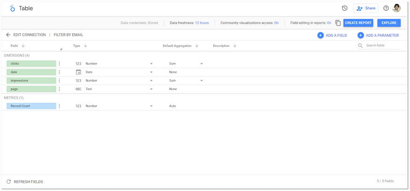Viewport: 410px width, 191px height.
Task: Open three-dot menu for page field
Action: pos(60,89)
